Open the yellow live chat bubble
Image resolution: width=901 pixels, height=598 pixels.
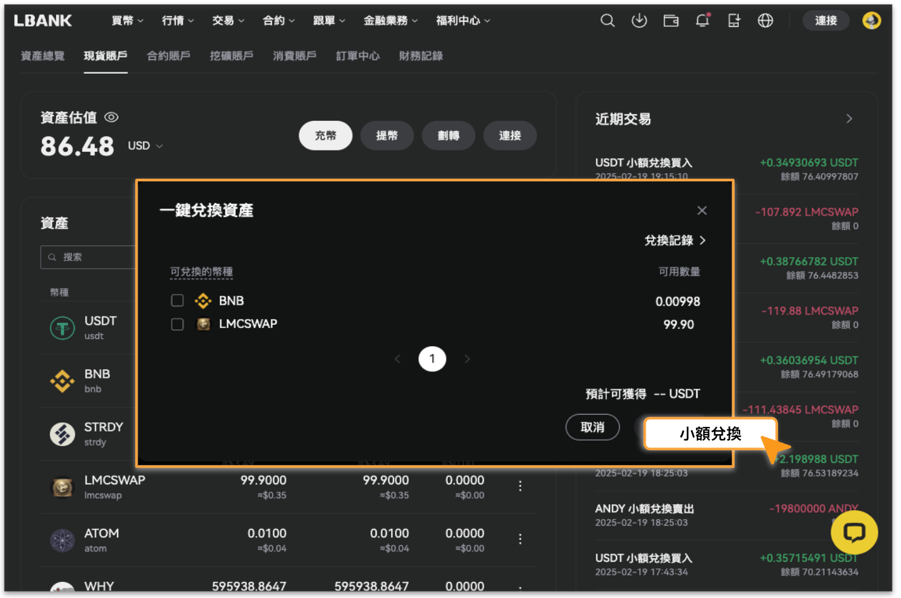[854, 533]
